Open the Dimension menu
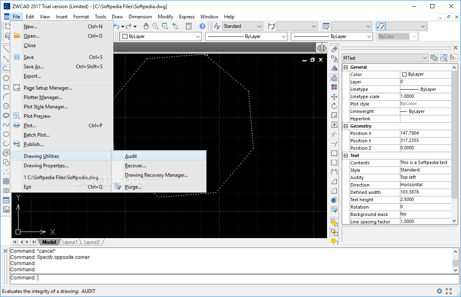This screenshot has width=461, height=297. (140, 17)
